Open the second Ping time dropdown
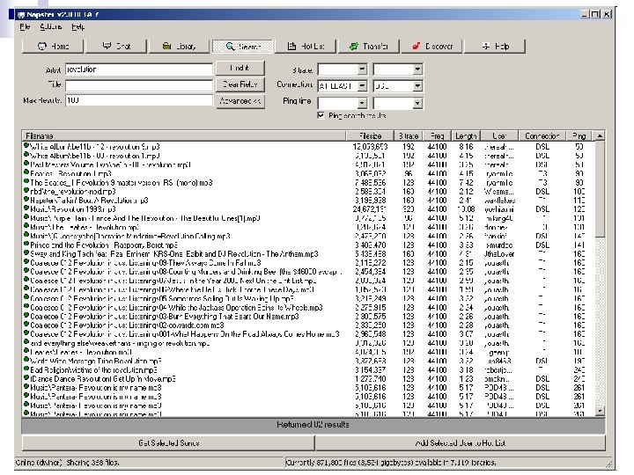634x475 pixels. click(417, 104)
